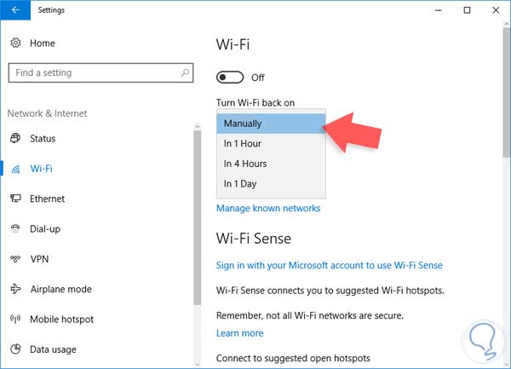The width and height of the screenshot is (511, 369).
Task: Click the Mobile hotspot icon
Action: (15, 320)
